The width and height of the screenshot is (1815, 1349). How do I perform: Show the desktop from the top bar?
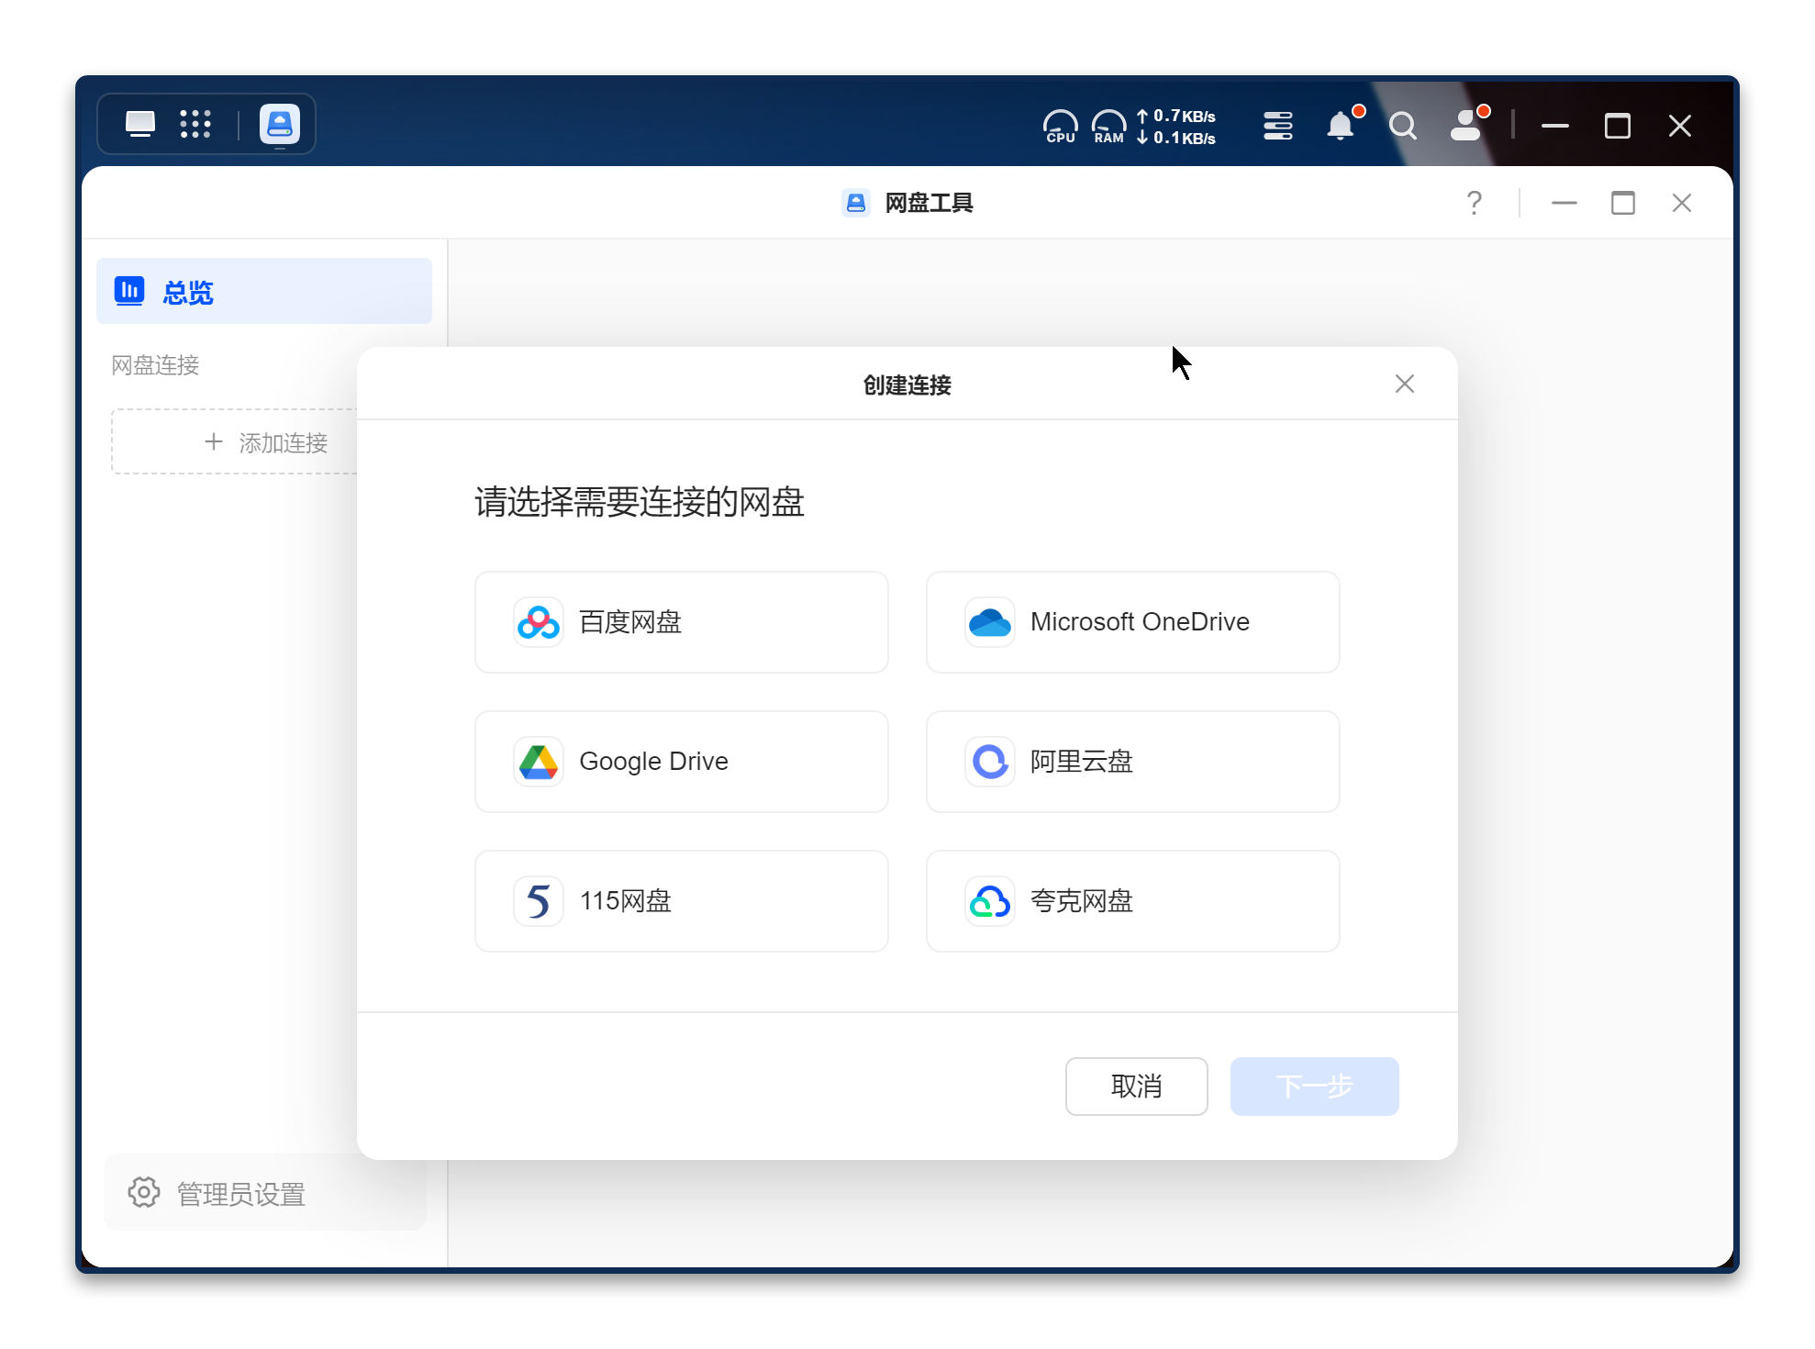(x=140, y=124)
